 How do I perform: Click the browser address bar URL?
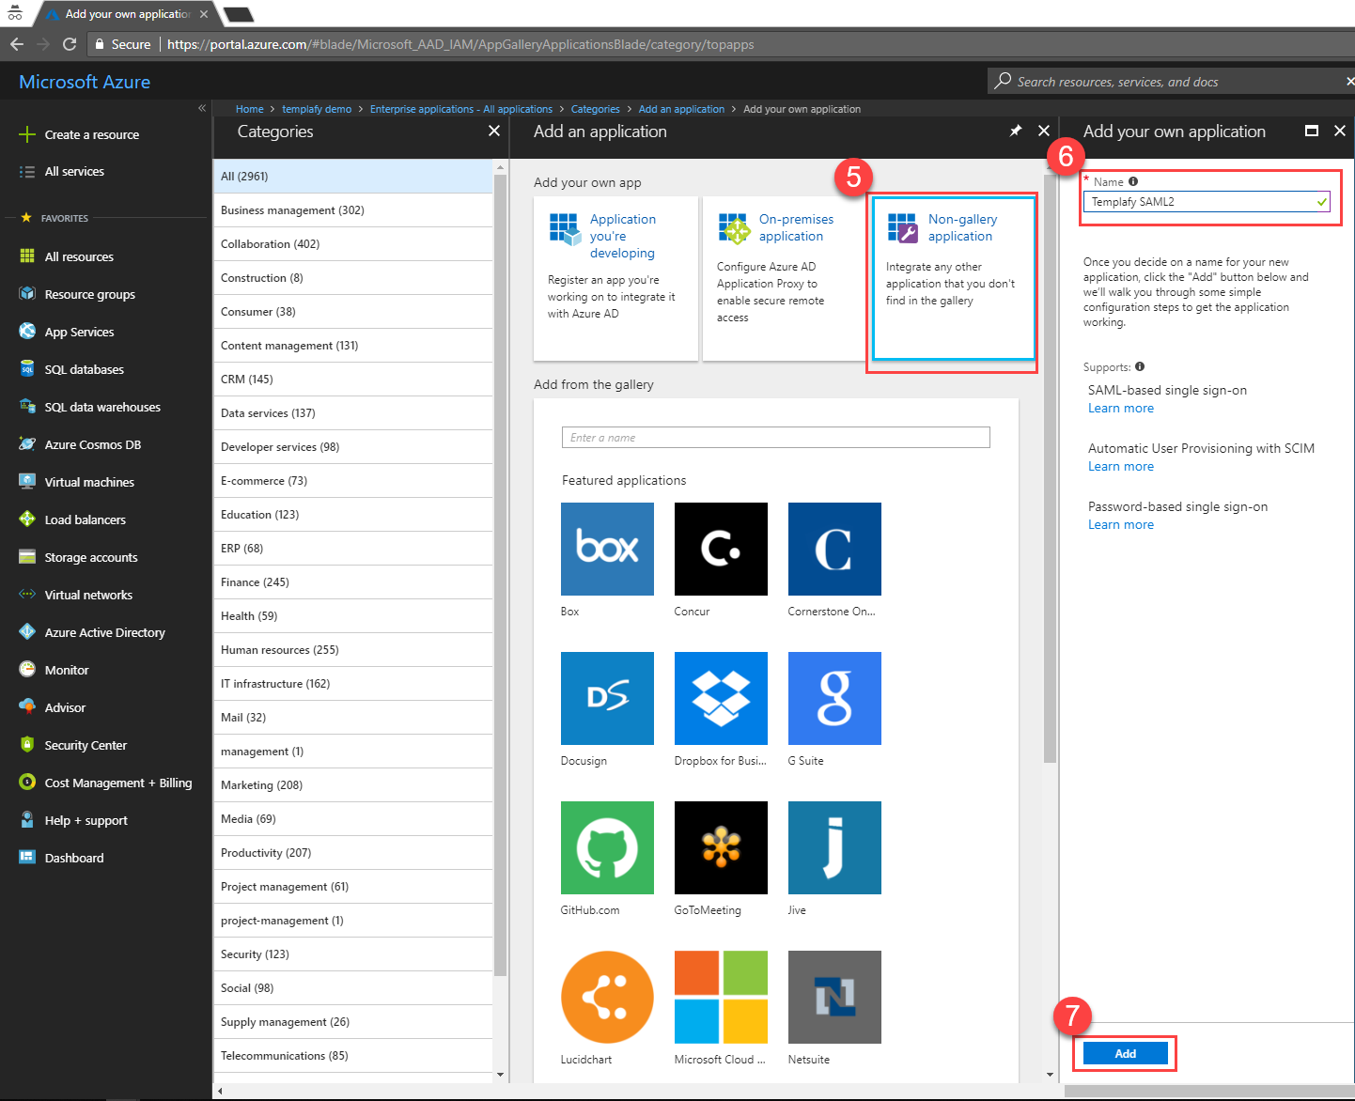click(460, 44)
